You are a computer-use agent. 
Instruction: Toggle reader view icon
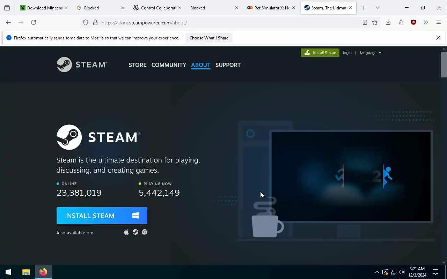click(365, 23)
